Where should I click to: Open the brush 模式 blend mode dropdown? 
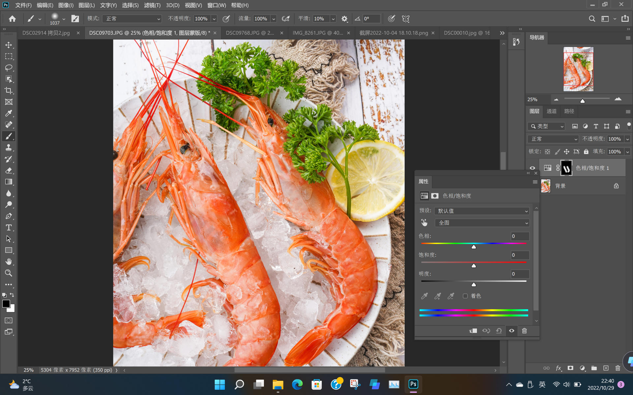(x=132, y=19)
